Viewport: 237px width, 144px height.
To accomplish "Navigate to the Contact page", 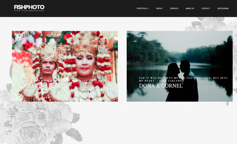I will pos(206,8).
